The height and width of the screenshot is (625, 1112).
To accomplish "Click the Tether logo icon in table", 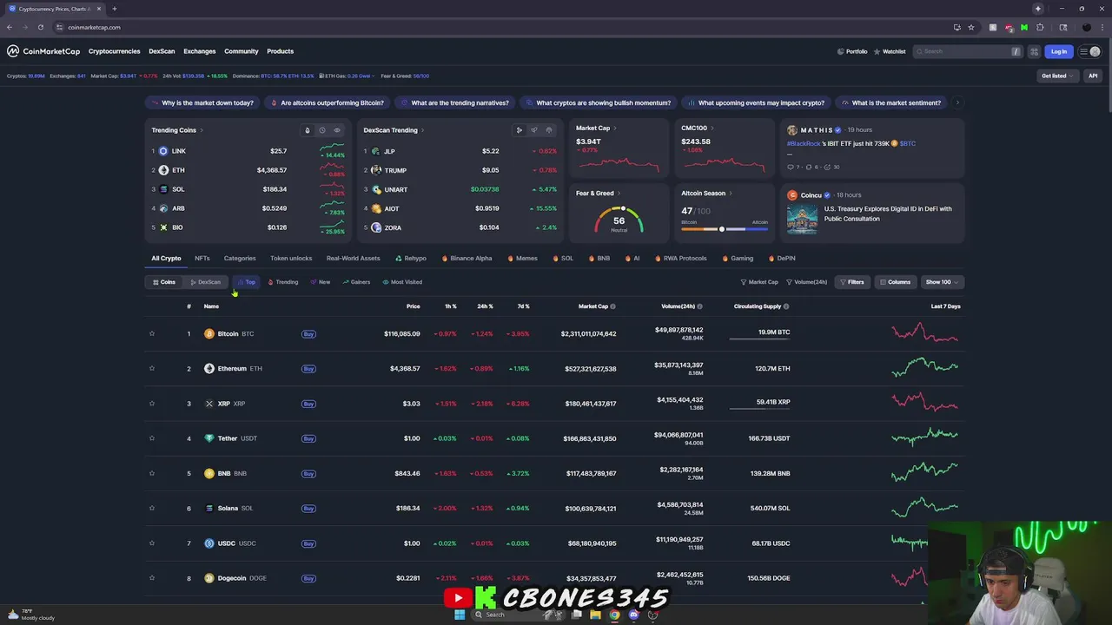I will coord(208,438).
